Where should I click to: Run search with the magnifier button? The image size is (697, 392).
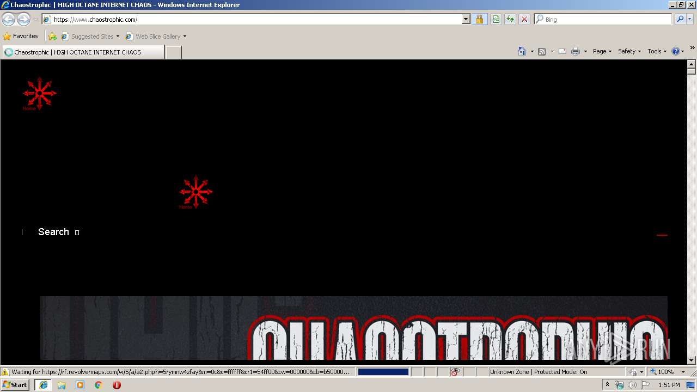(680, 20)
